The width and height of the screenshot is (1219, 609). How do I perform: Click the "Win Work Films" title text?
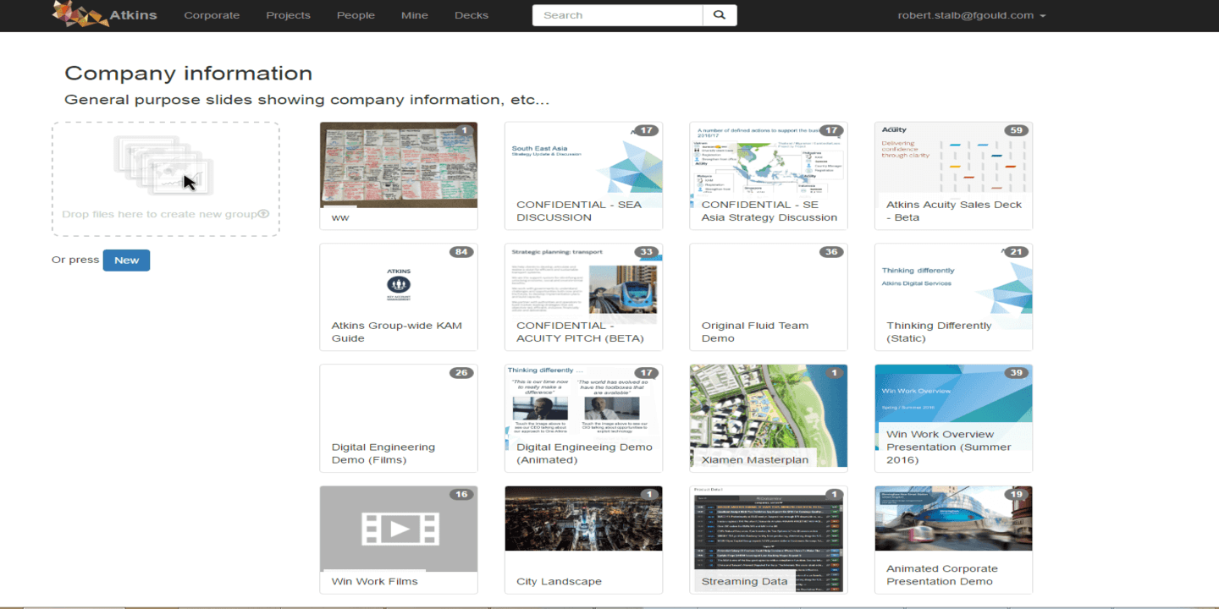coord(375,581)
